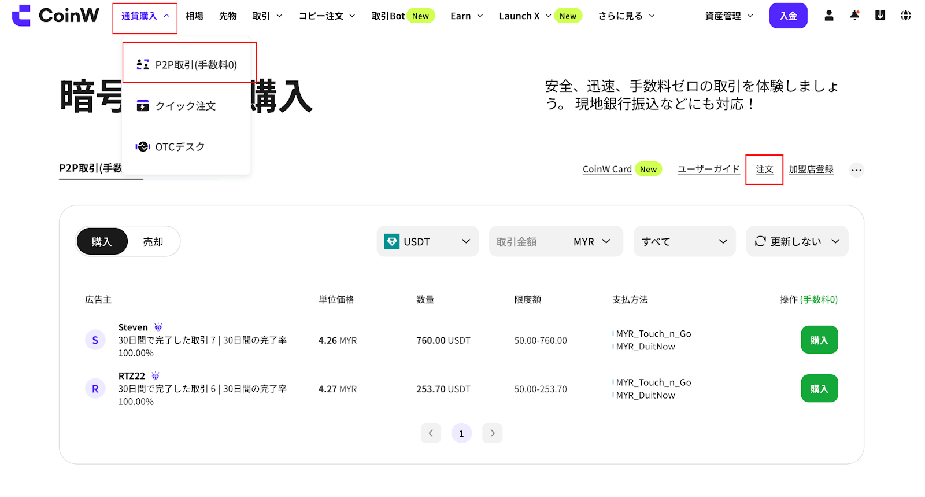Open the language globe icon

click(x=905, y=16)
